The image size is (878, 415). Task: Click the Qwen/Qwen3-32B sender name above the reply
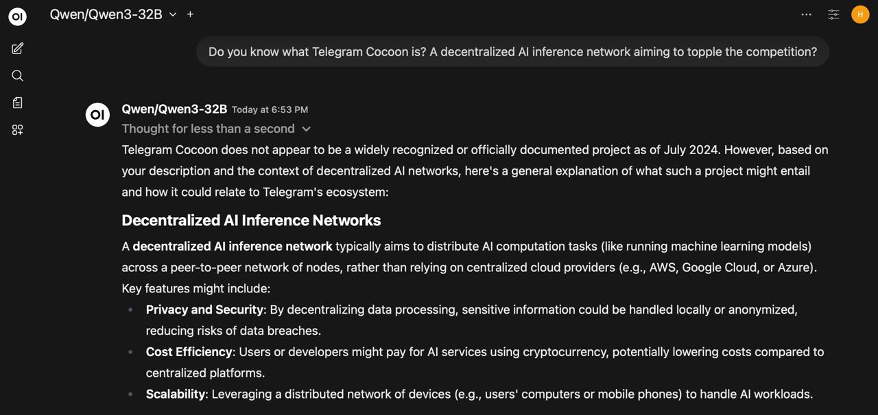[174, 109]
